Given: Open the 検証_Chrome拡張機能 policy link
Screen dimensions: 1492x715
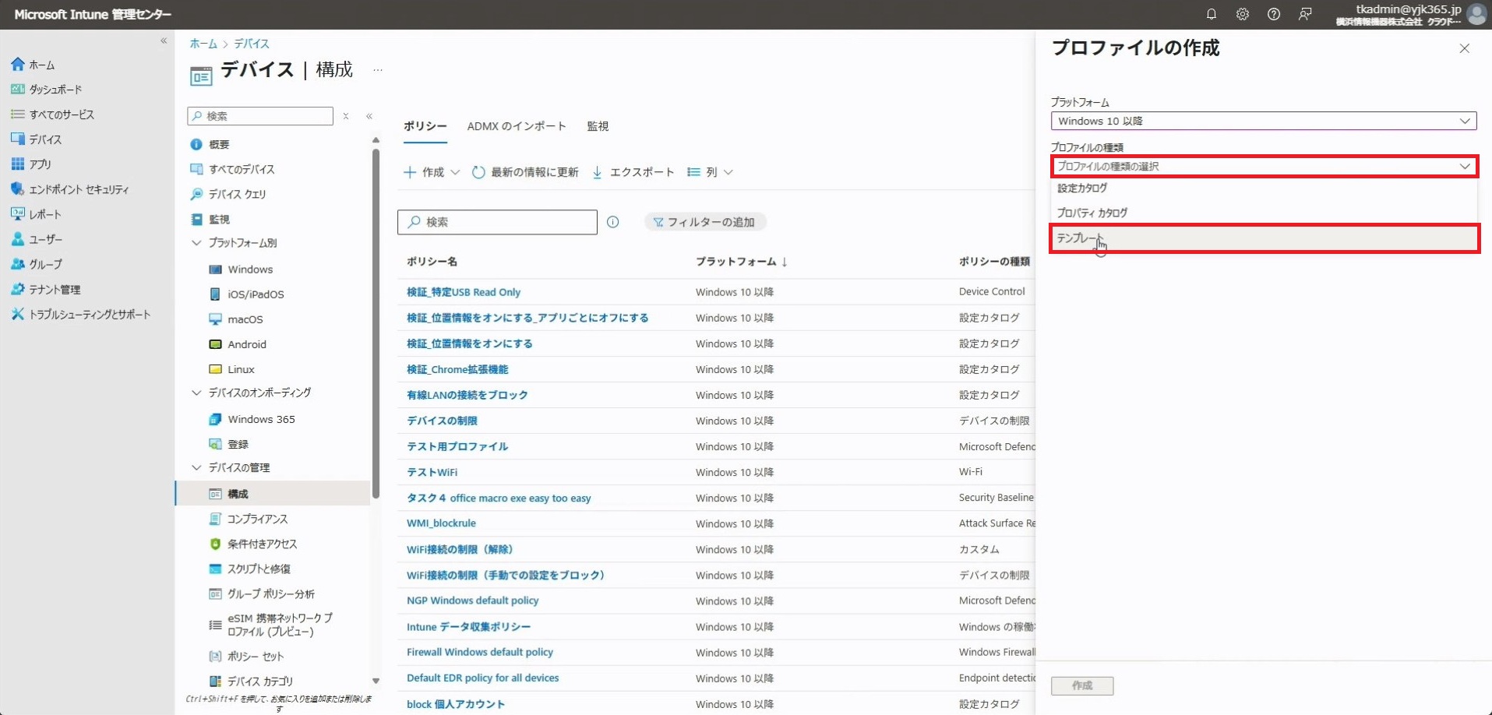Looking at the screenshot, I should [x=457, y=369].
